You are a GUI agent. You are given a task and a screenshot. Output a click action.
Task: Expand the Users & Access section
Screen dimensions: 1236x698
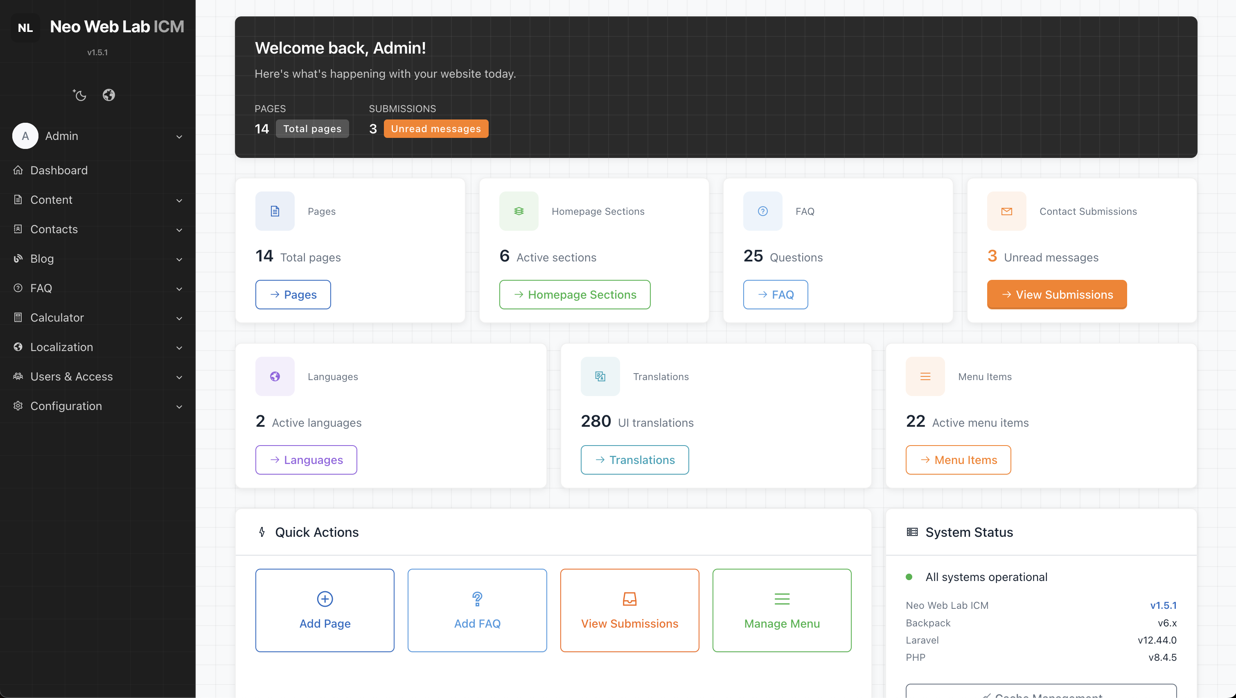coord(179,377)
